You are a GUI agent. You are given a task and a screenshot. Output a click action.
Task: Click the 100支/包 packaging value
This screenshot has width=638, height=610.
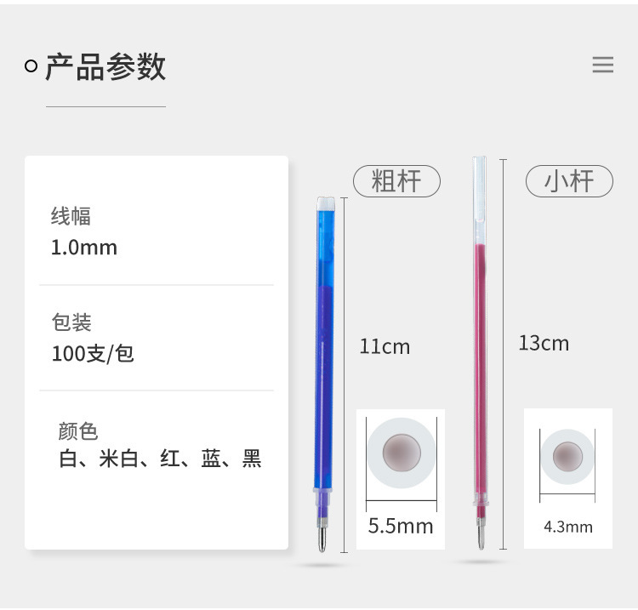click(x=93, y=353)
